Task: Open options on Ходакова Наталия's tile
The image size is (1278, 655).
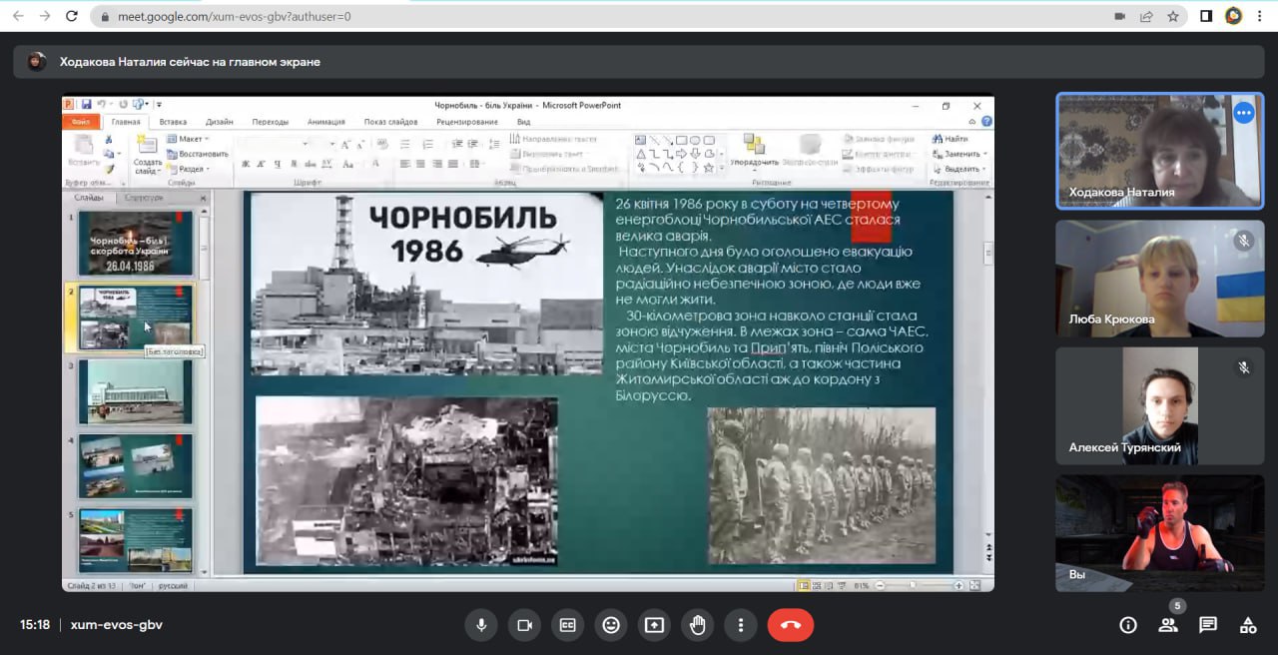Action: 1243,113
